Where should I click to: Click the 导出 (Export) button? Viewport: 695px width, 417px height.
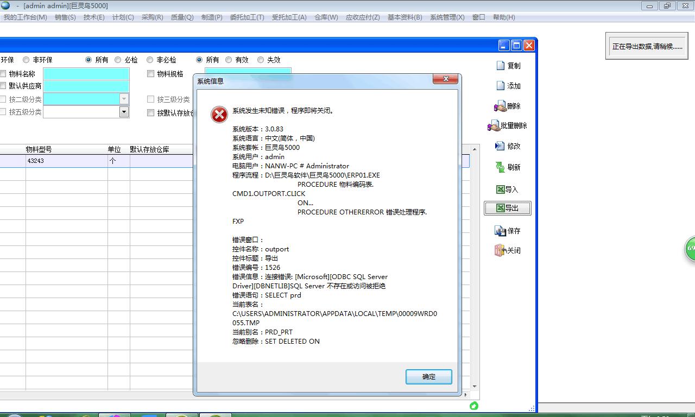coord(508,208)
